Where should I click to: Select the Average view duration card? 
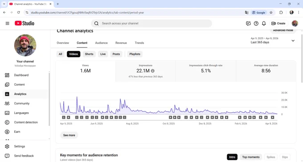pyautogui.click(x=266, y=71)
